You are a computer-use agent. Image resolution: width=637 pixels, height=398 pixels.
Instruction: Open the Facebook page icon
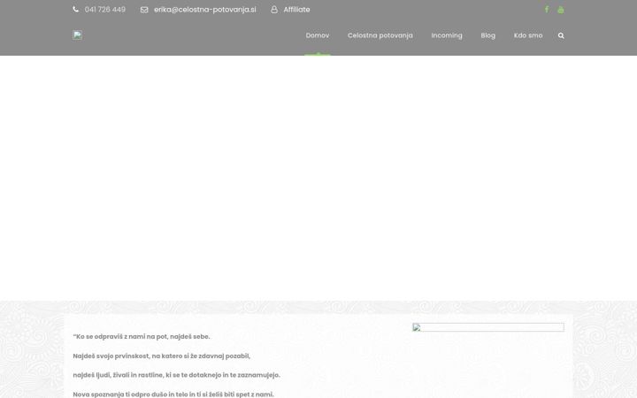pyautogui.click(x=547, y=10)
